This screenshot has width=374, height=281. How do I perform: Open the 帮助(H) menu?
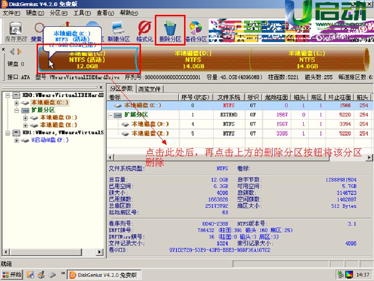(129, 13)
